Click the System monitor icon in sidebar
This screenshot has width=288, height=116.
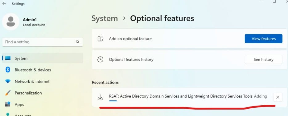pyautogui.click(x=8, y=58)
